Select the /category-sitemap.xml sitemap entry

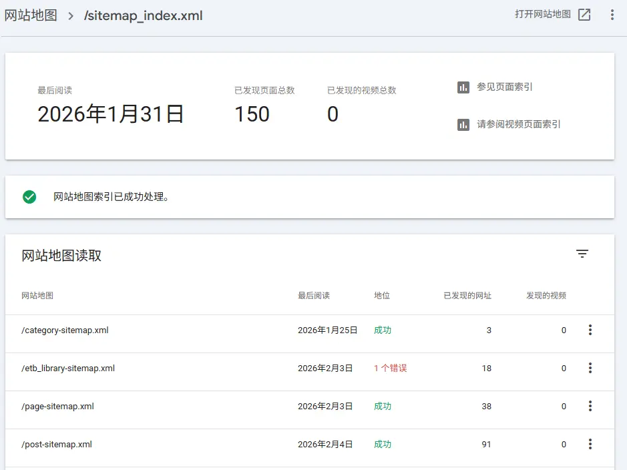tap(65, 330)
